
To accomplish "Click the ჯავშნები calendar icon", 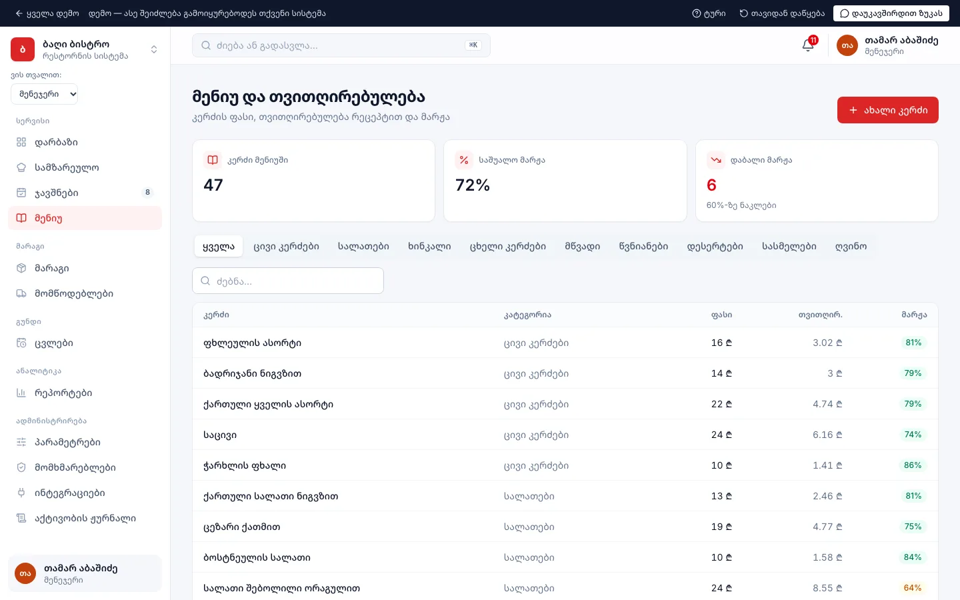I will 21,193.
